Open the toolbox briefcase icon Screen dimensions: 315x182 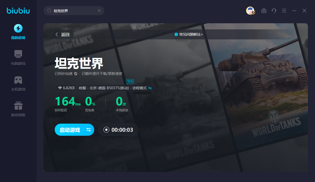coord(264,11)
